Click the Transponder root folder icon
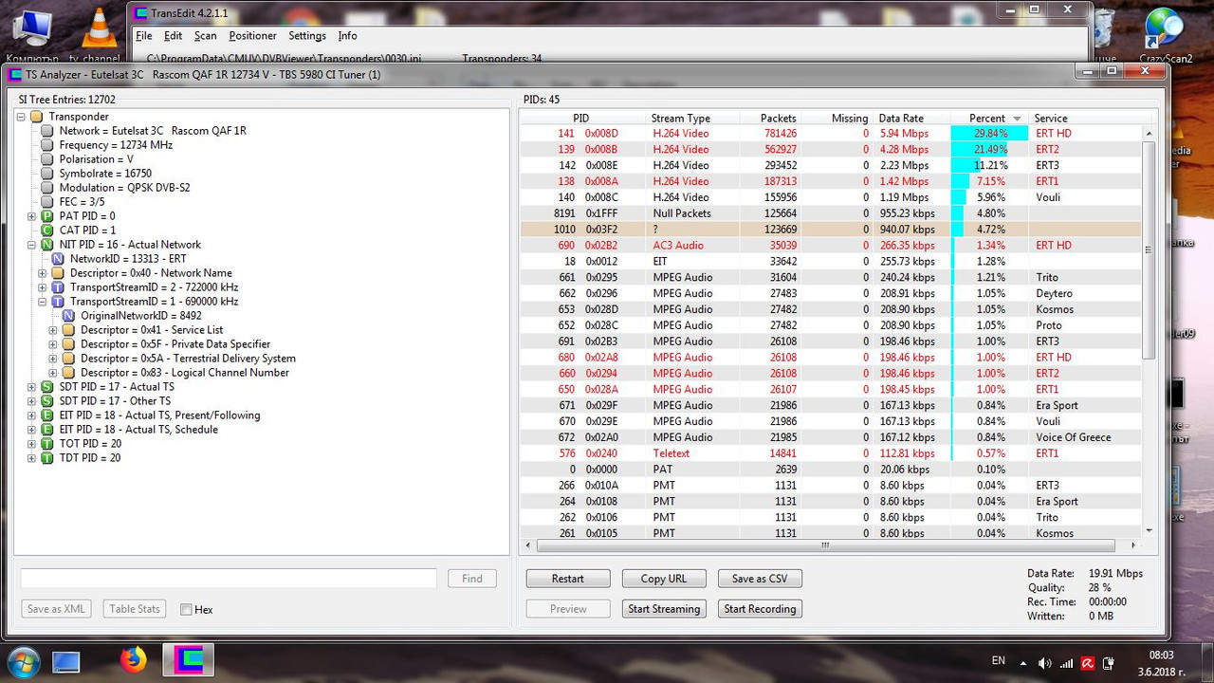Viewport: 1214px width, 683px height. tap(37, 117)
